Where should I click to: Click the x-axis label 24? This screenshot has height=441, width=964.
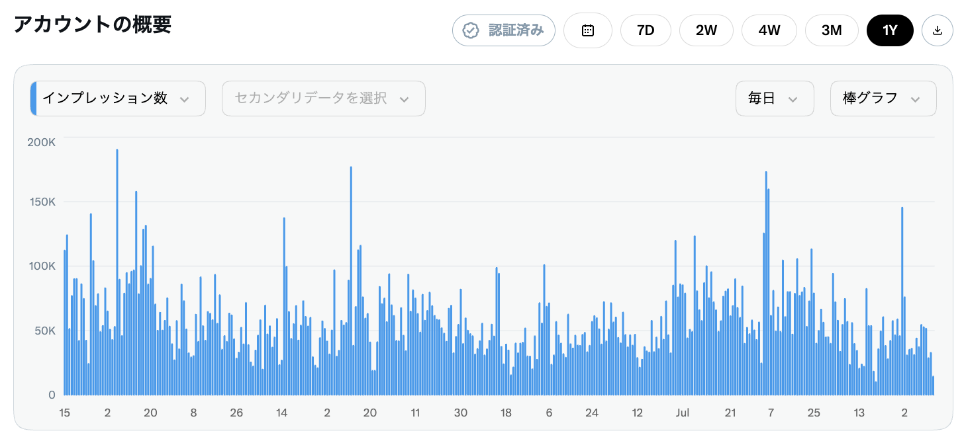coord(592,413)
